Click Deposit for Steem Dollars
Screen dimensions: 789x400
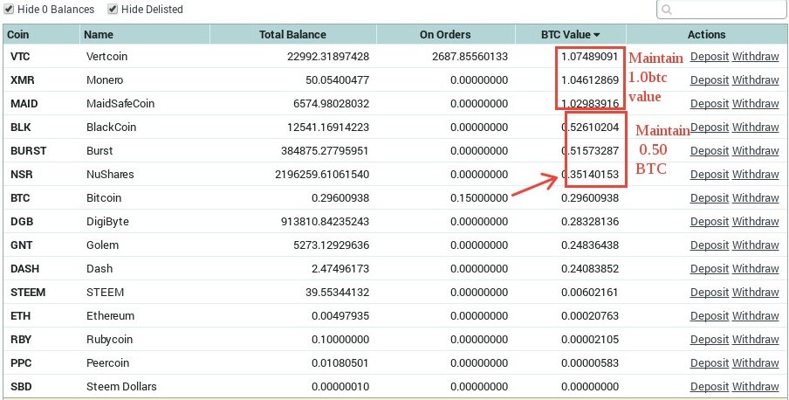point(710,387)
